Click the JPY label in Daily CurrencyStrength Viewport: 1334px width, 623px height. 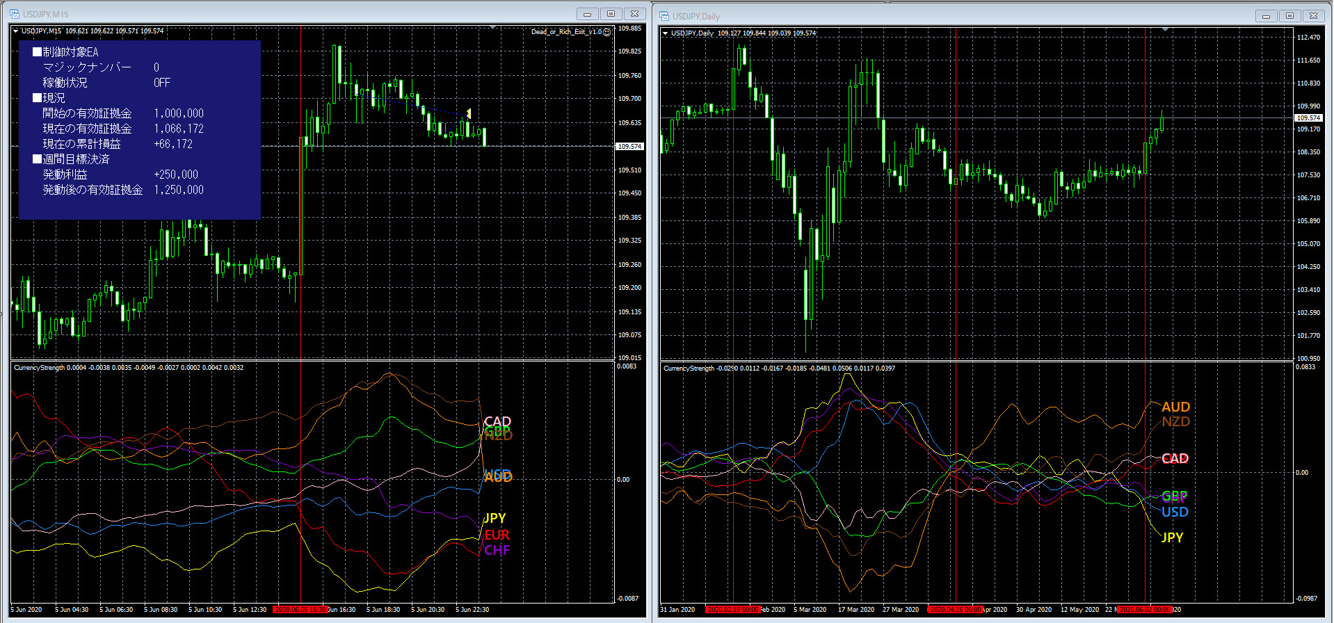(1172, 537)
